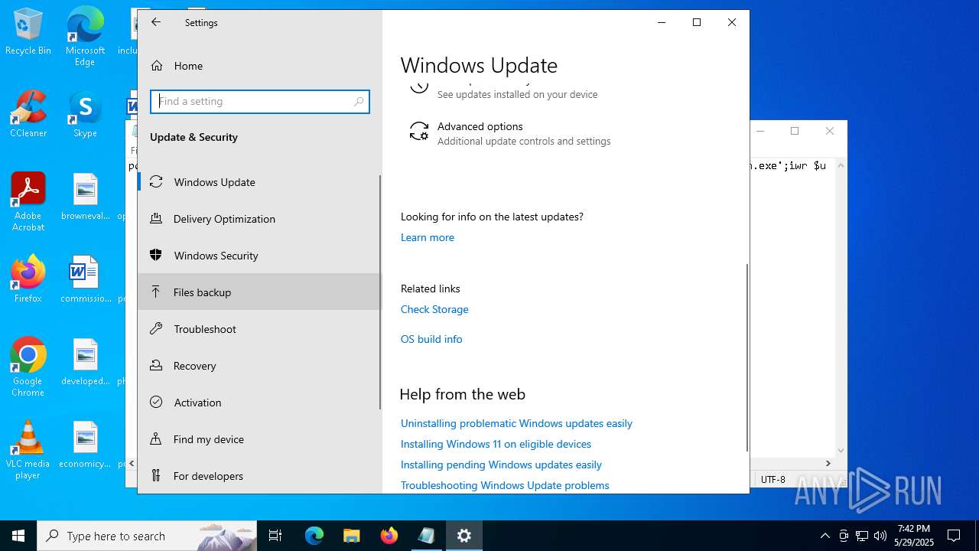Image resolution: width=979 pixels, height=551 pixels.
Task: Open the Troubleshoot section
Action: click(259, 329)
